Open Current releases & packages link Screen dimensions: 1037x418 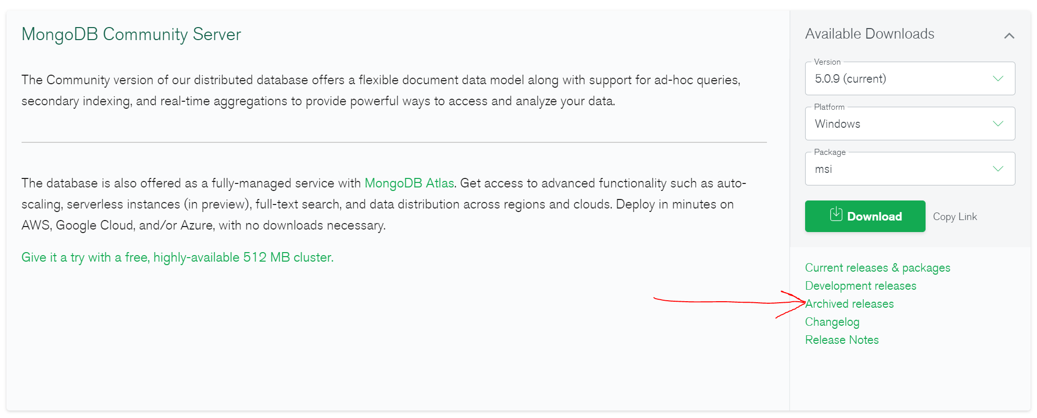click(x=877, y=268)
